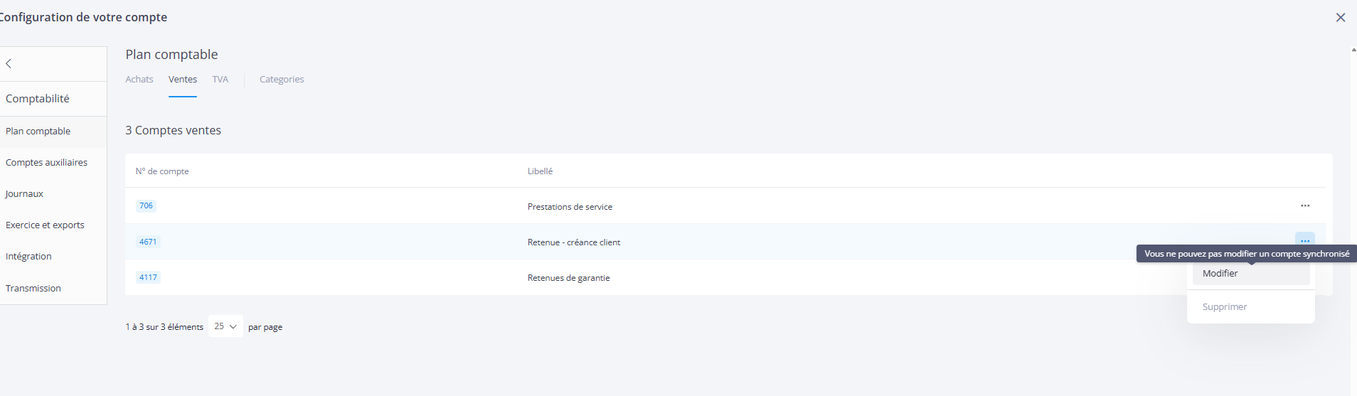Click the three-dots button for account 4671

1304,240
